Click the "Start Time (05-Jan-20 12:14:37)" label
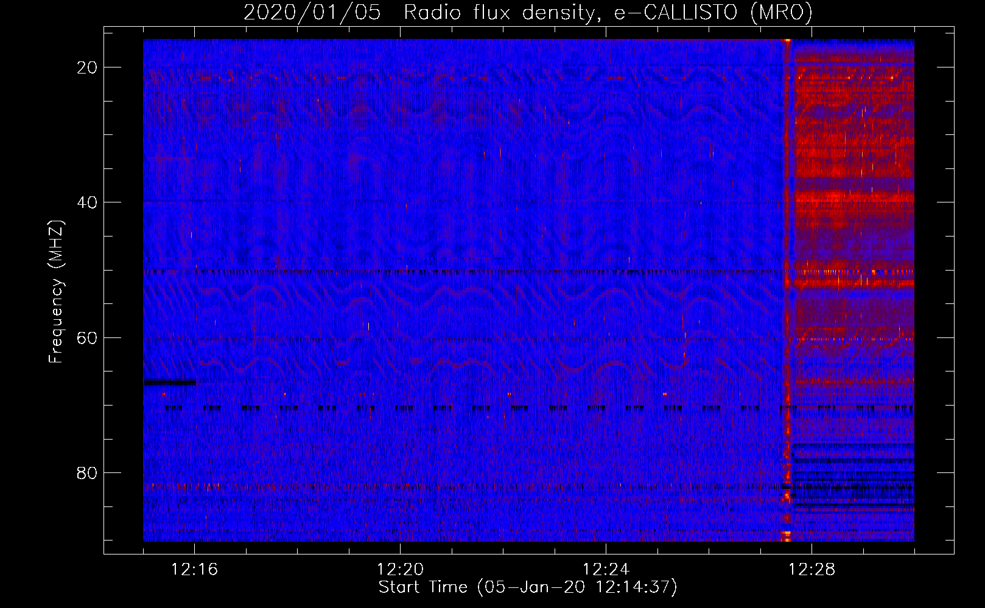Viewport: 985px width, 608px height. coord(528,587)
